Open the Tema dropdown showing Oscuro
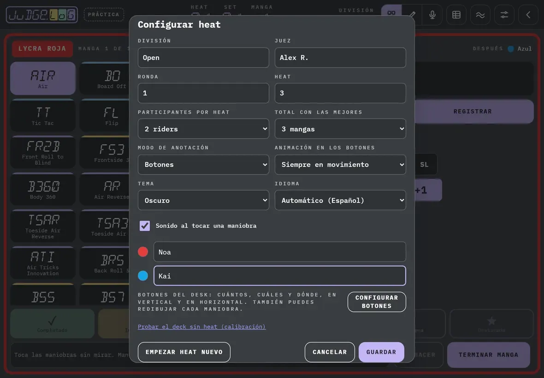Viewport: 544px width, 378px height. pyautogui.click(x=203, y=201)
